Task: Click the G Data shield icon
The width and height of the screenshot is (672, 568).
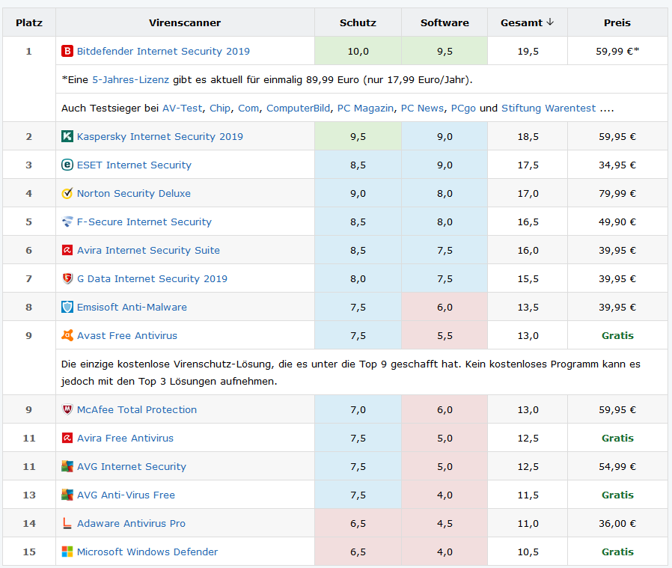Action: point(66,278)
